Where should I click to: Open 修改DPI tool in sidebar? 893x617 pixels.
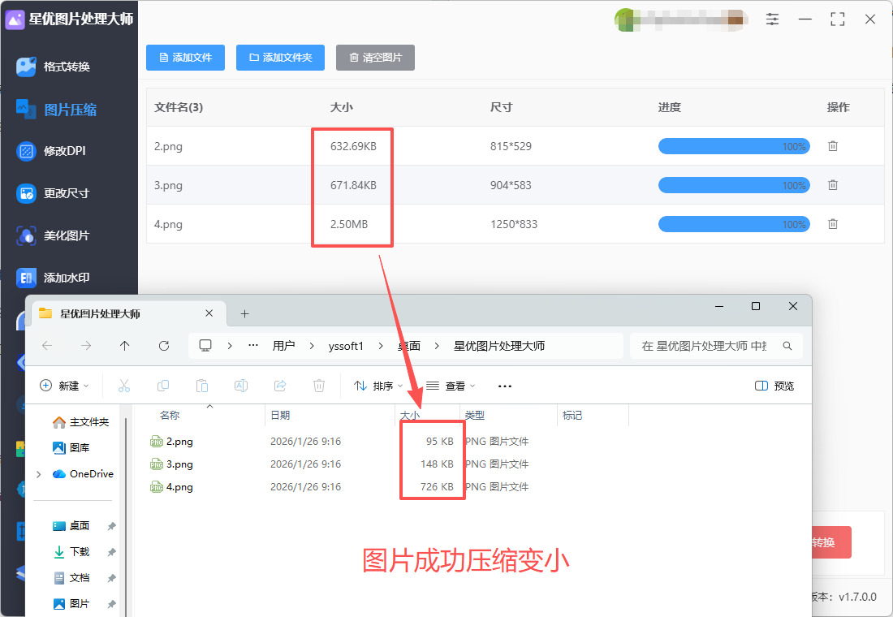point(50,151)
